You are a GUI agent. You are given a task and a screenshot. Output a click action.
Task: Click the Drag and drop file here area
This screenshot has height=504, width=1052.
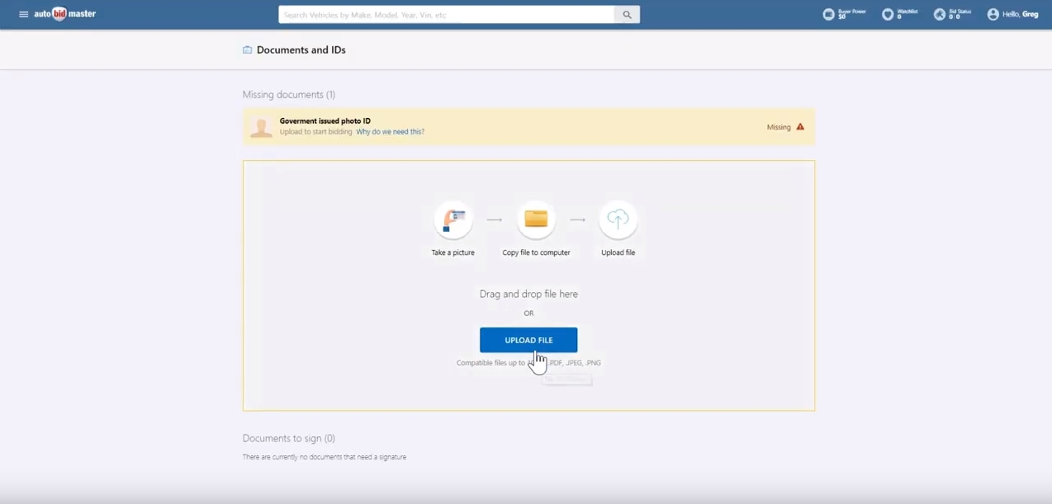tap(528, 294)
